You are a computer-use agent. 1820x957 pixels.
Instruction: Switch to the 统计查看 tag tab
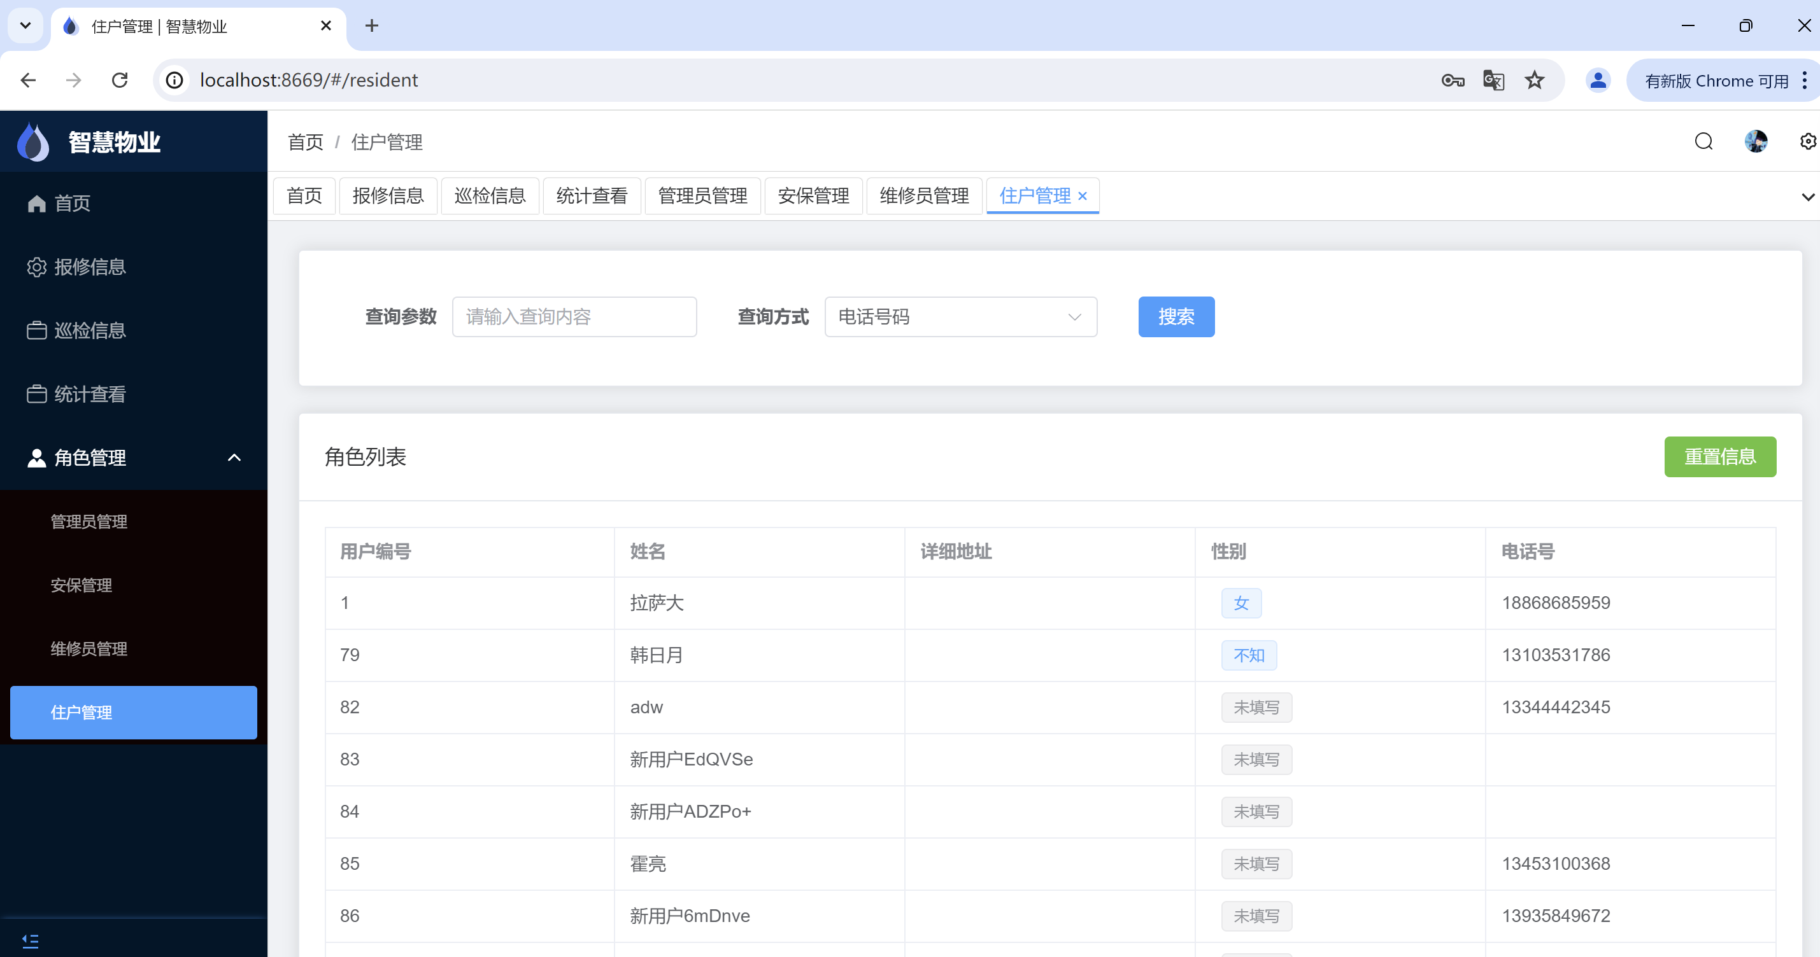point(592,196)
